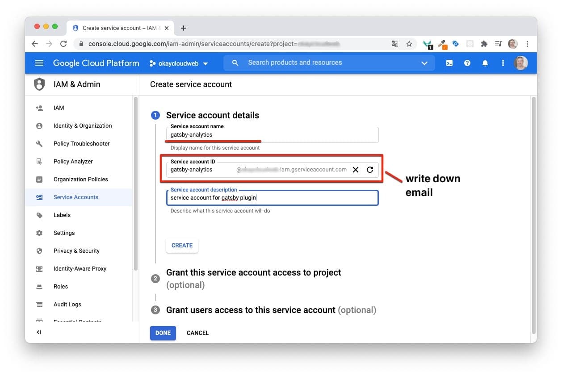The image size is (562, 376).
Task: Click the Organization Policies icon
Action: 39,179
